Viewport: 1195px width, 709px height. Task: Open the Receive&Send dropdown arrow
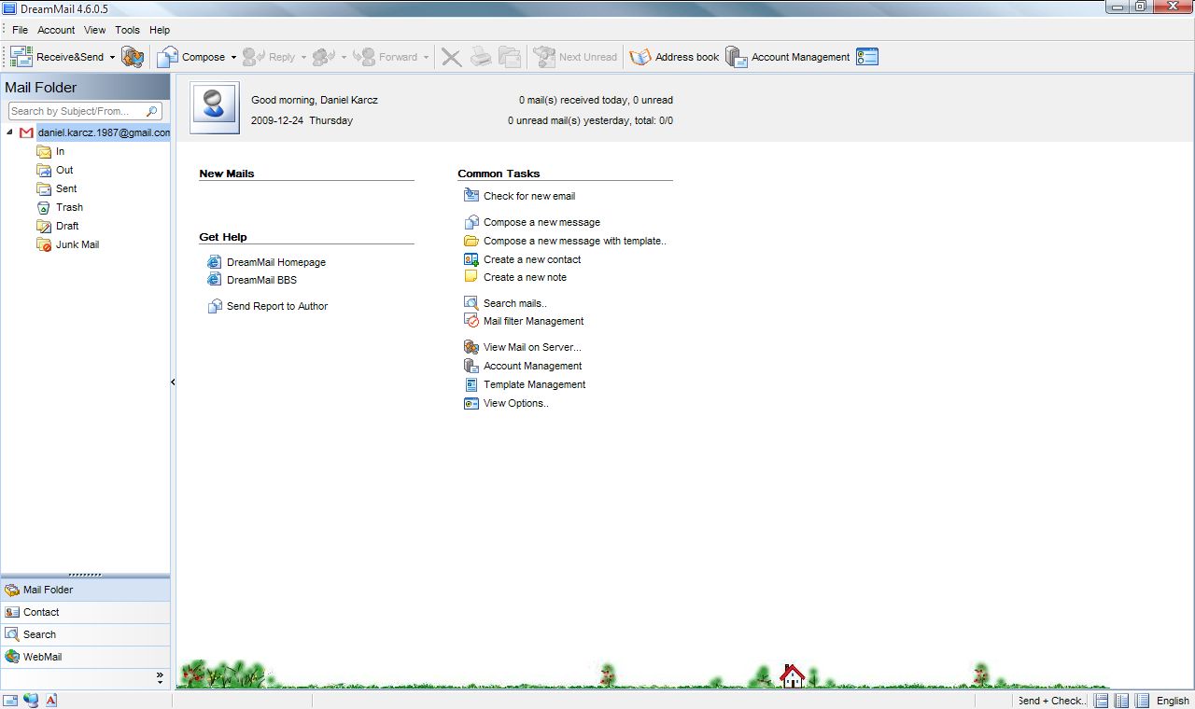112,57
